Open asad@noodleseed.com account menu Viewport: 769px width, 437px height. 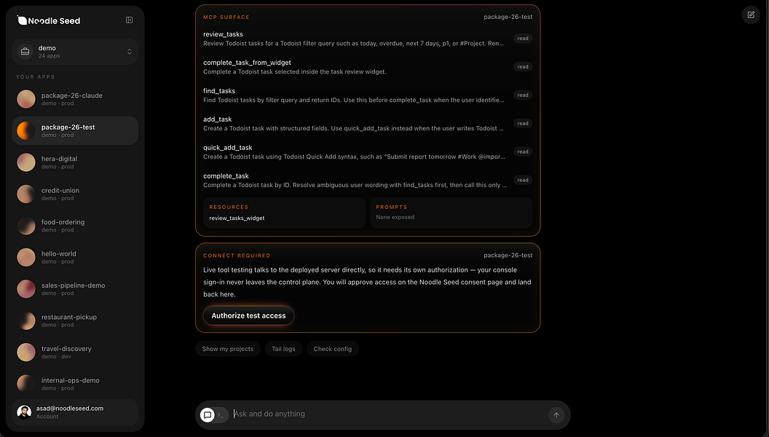75,412
